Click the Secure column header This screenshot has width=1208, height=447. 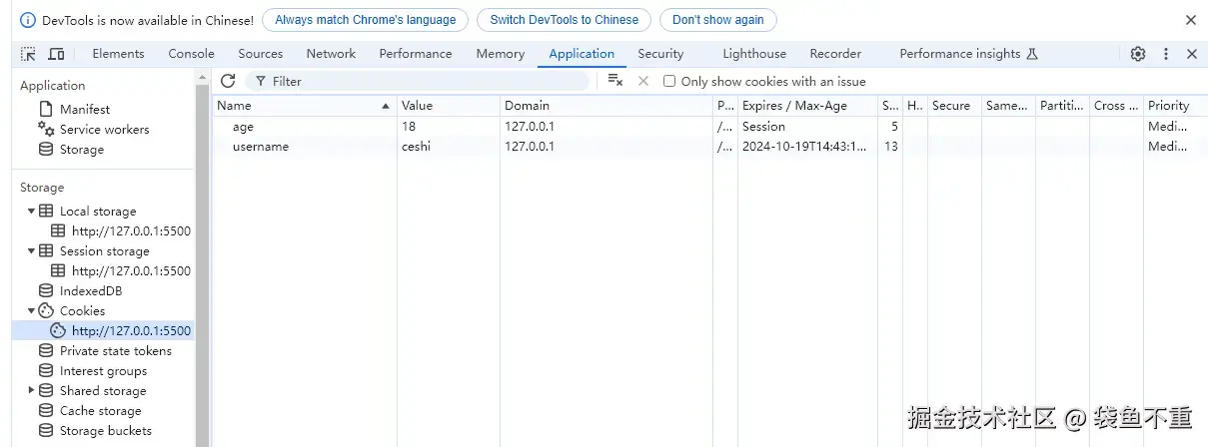[954, 105]
